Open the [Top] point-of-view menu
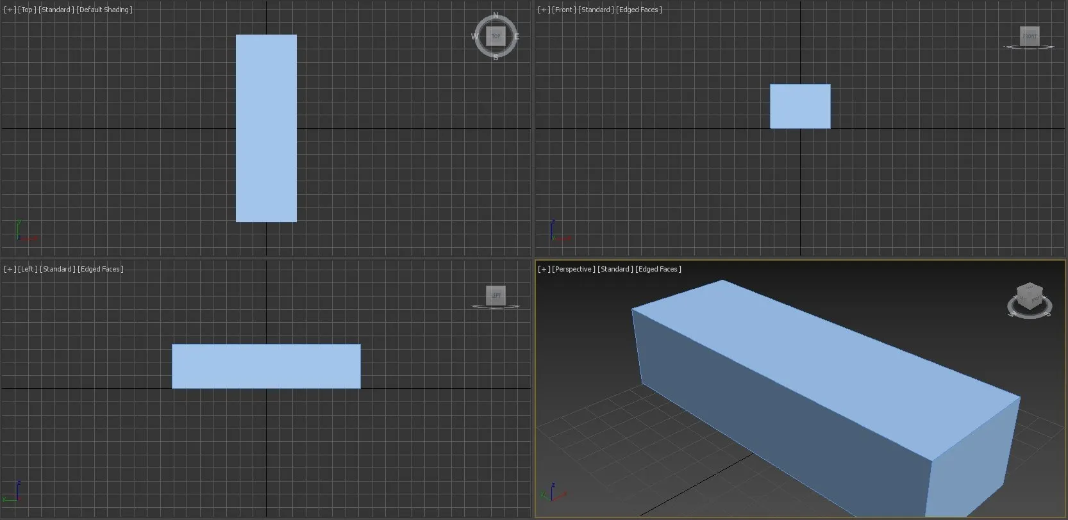This screenshot has height=520, width=1068. (27, 10)
